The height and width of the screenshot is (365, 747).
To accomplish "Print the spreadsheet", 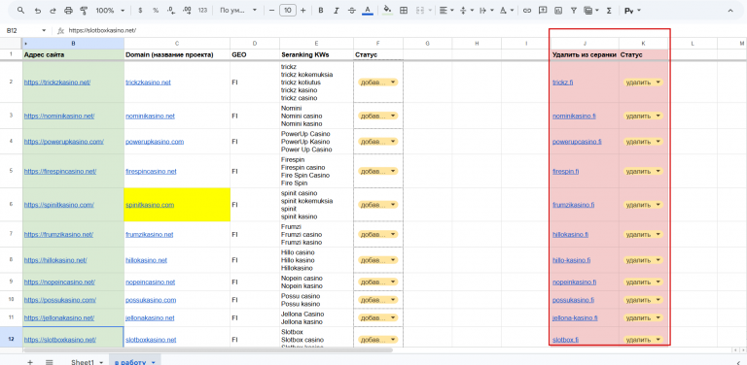I will pyautogui.click(x=68, y=11).
